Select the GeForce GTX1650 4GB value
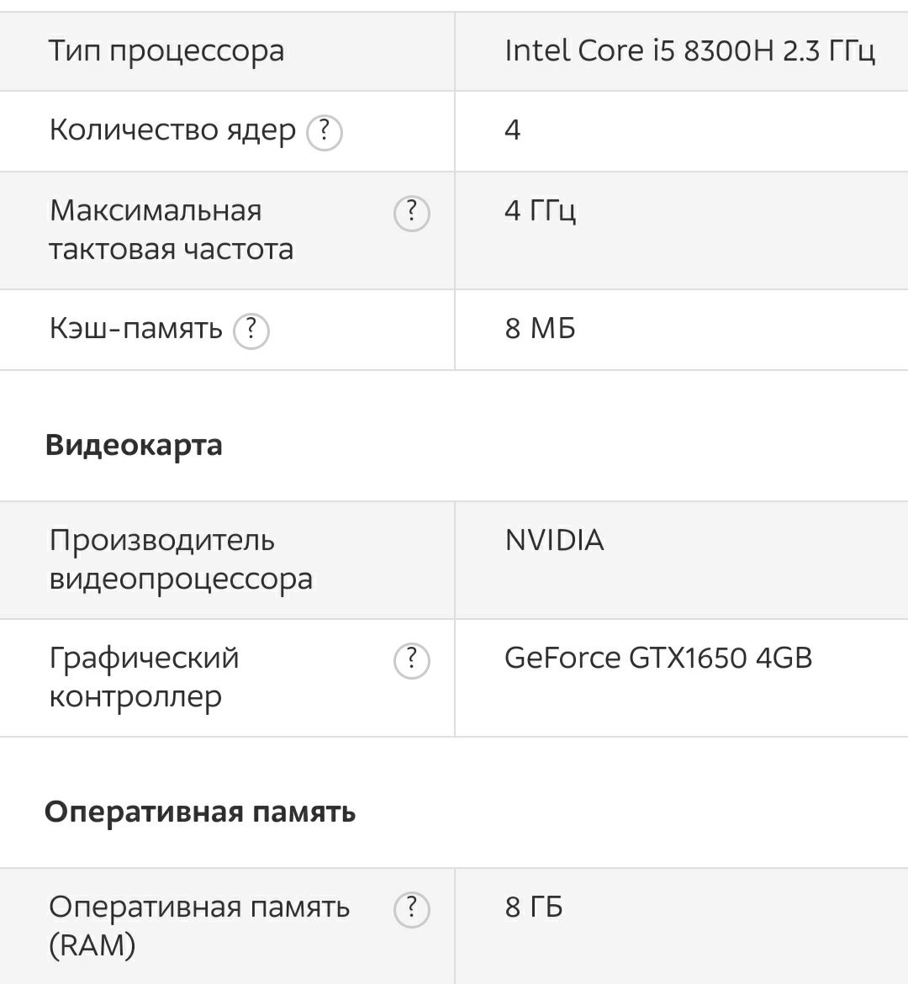The image size is (908, 984). tap(658, 659)
